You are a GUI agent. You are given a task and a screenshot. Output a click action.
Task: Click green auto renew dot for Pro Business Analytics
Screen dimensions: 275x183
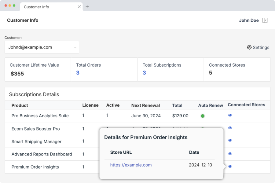click(x=202, y=116)
